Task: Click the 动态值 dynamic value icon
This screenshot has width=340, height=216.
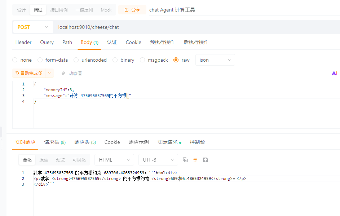Action: pyautogui.click(x=63, y=73)
